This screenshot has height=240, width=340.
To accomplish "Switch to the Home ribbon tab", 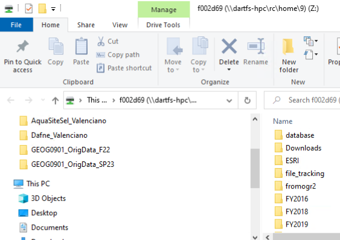I will (51, 25).
